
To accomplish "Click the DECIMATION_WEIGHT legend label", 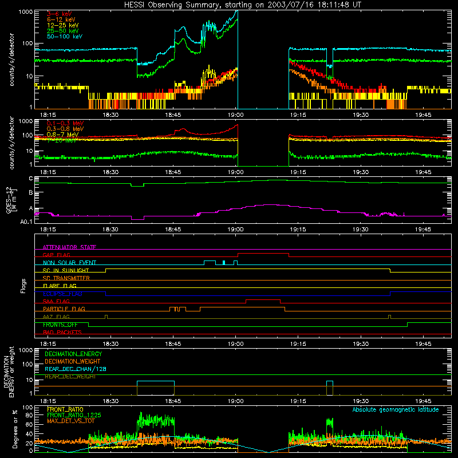I will [73, 361].
